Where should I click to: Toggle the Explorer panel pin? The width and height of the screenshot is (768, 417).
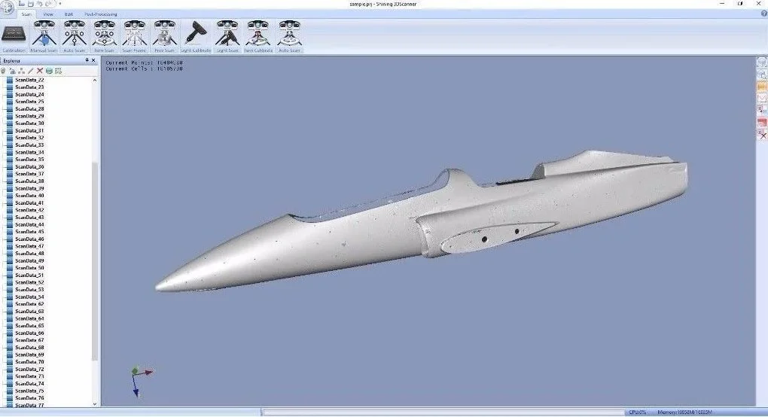point(87,60)
